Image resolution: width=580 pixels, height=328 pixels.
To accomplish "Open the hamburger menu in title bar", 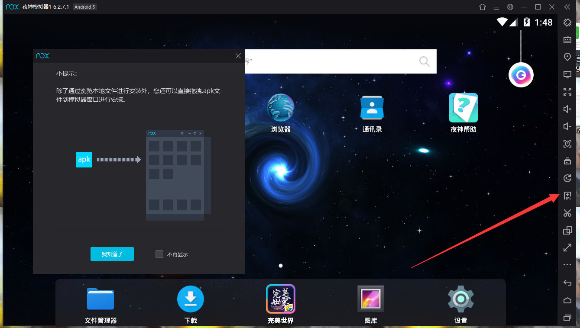I will coord(496,7).
